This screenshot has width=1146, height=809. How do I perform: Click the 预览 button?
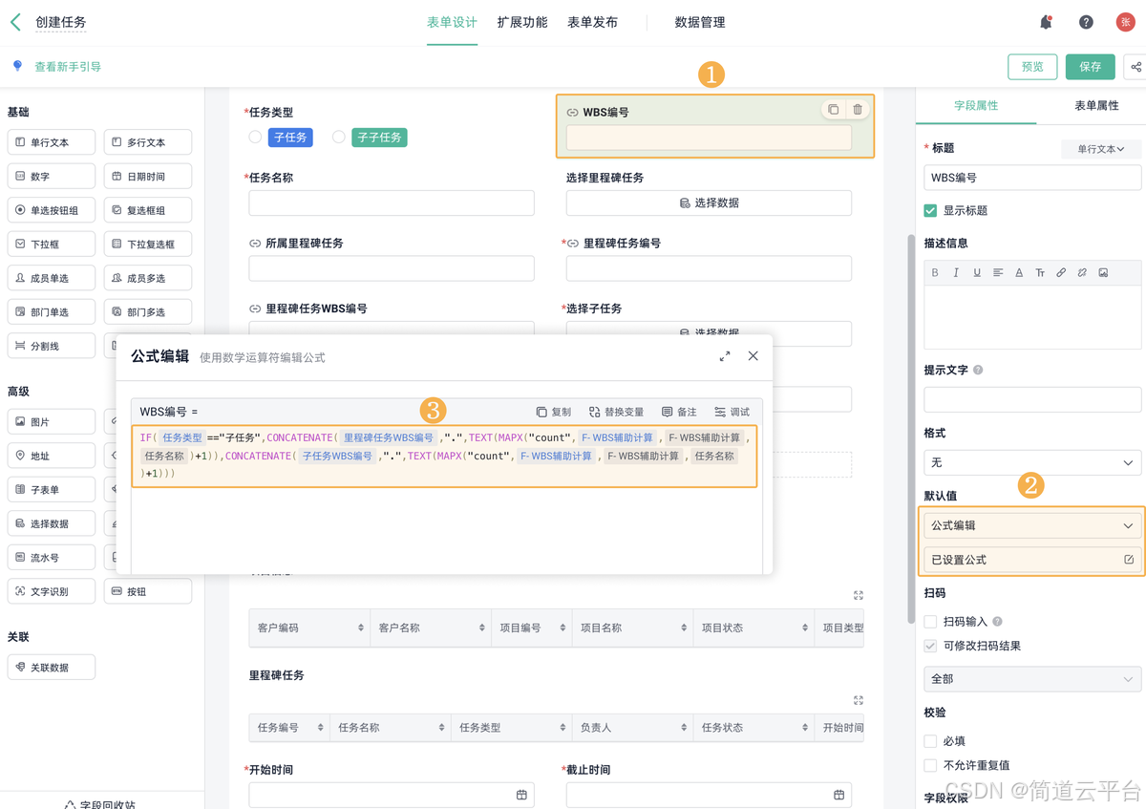click(1032, 67)
